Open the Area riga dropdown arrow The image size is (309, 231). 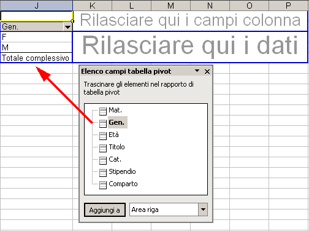click(x=203, y=209)
